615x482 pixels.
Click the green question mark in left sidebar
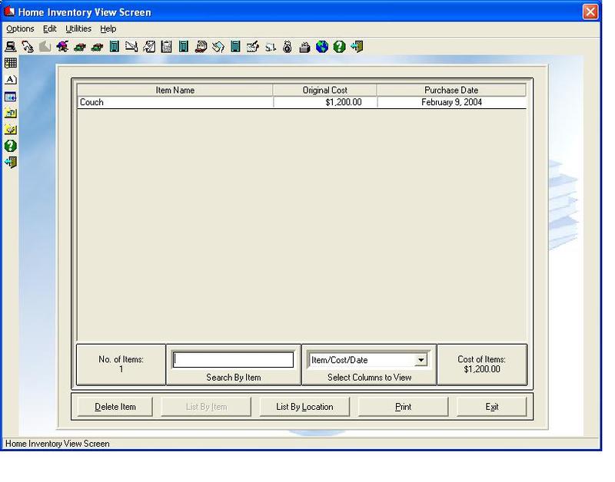pyautogui.click(x=11, y=146)
